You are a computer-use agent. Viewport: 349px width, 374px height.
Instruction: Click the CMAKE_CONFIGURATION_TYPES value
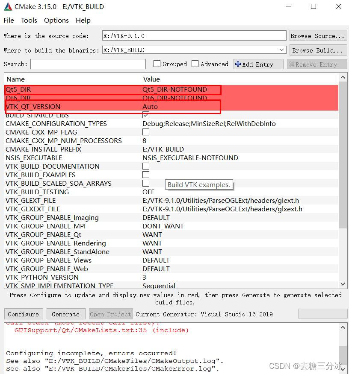(x=209, y=124)
